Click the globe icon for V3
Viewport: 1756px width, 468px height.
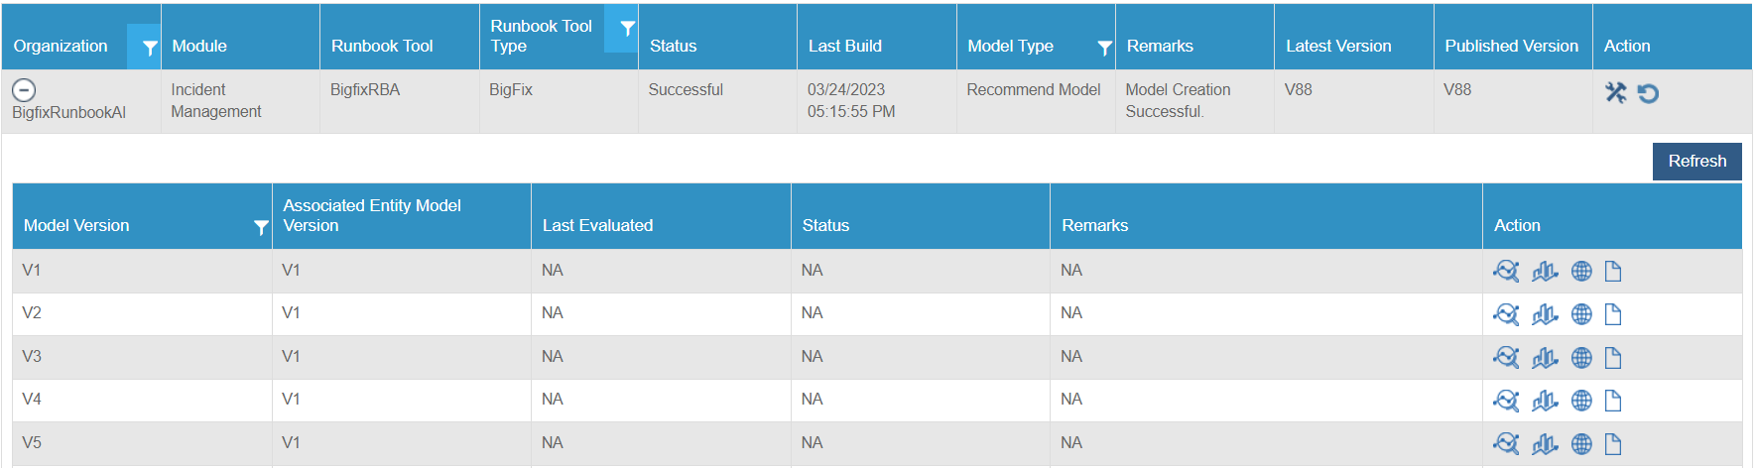(x=1581, y=358)
